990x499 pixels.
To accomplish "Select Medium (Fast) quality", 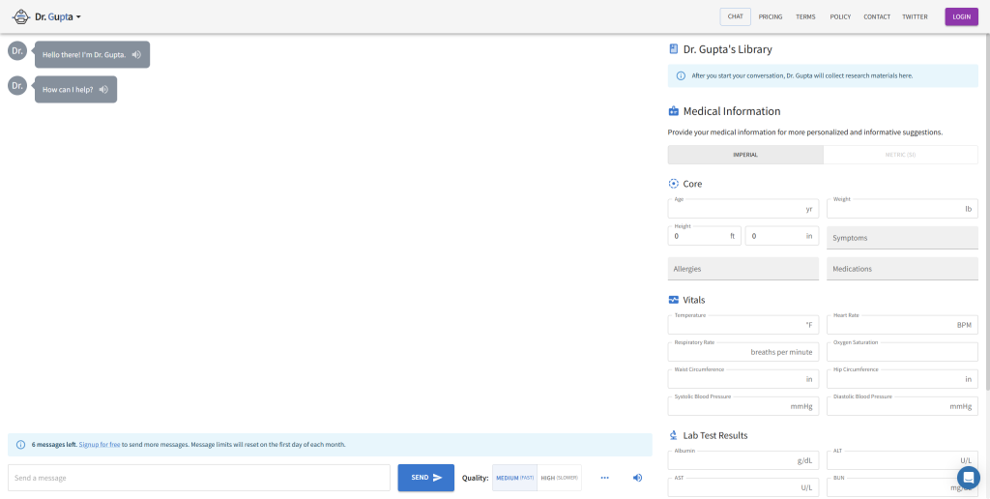I will [x=514, y=478].
